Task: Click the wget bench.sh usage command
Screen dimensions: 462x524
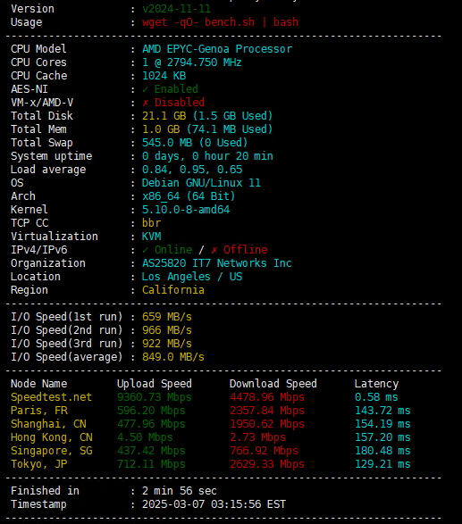Action: coord(220,22)
